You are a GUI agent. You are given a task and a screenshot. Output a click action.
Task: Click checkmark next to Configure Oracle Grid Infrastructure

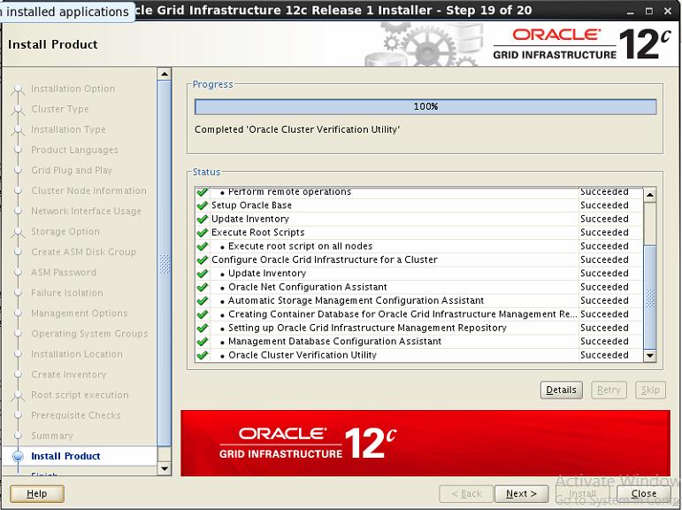click(x=203, y=260)
